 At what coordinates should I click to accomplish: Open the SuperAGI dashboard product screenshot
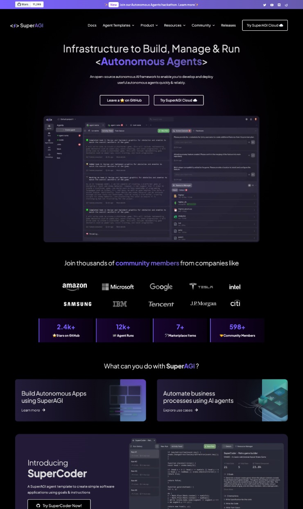(151, 179)
